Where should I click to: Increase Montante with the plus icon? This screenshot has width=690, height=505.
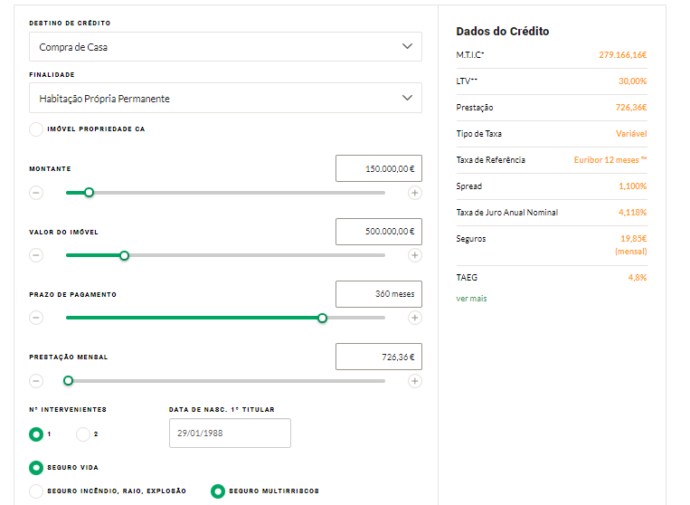pyautogui.click(x=414, y=193)
